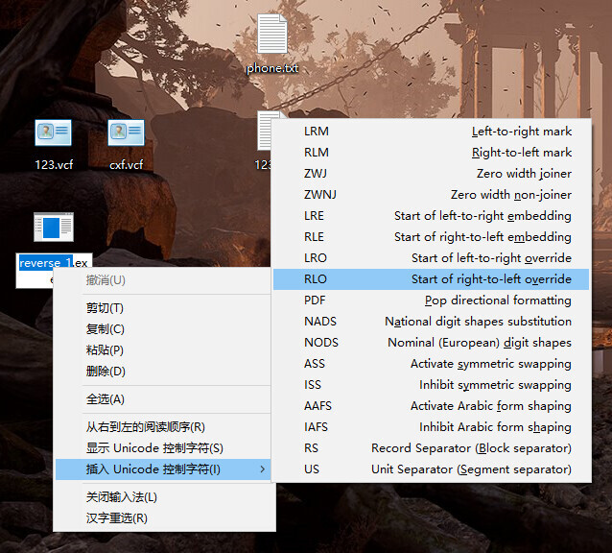This screenshot has height=553, width=612.
Task: Select 汉字重选(R) menu entry
Action: [x=163, y=518]
